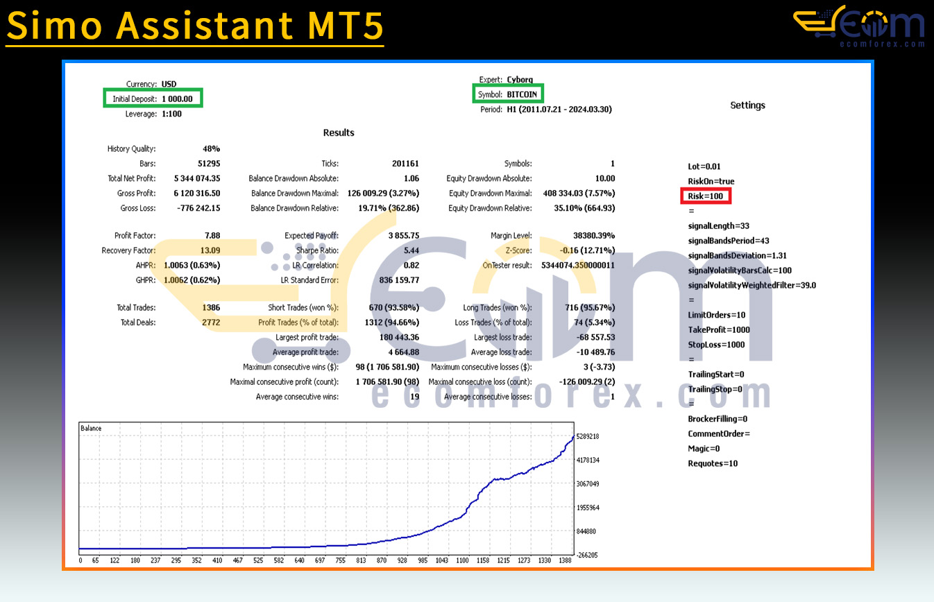The height and width of the screenshot is (602, 934).
Task: Select Loss Trades '74 (5.34%)'
Action: point(593,322)
